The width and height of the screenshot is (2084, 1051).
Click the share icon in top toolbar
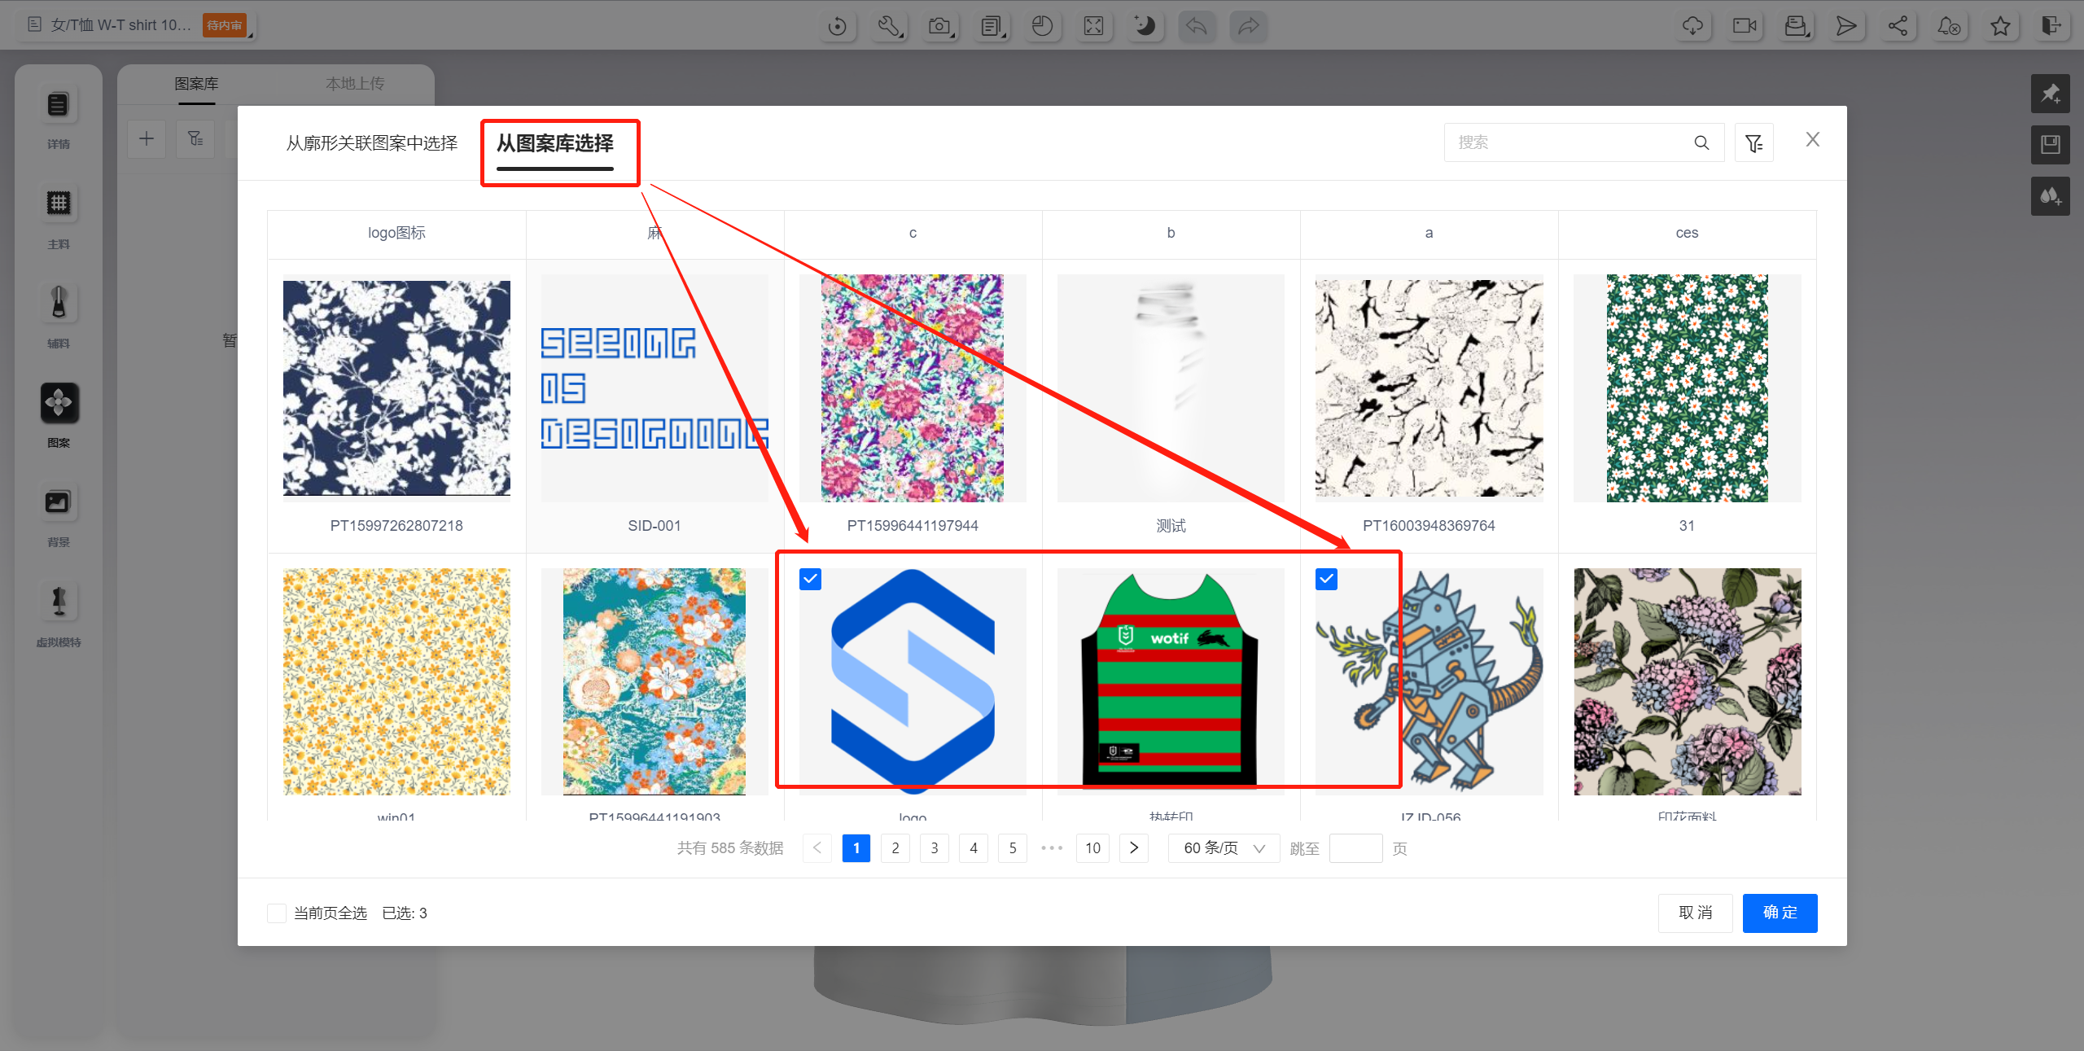(x=1898, y=26)
